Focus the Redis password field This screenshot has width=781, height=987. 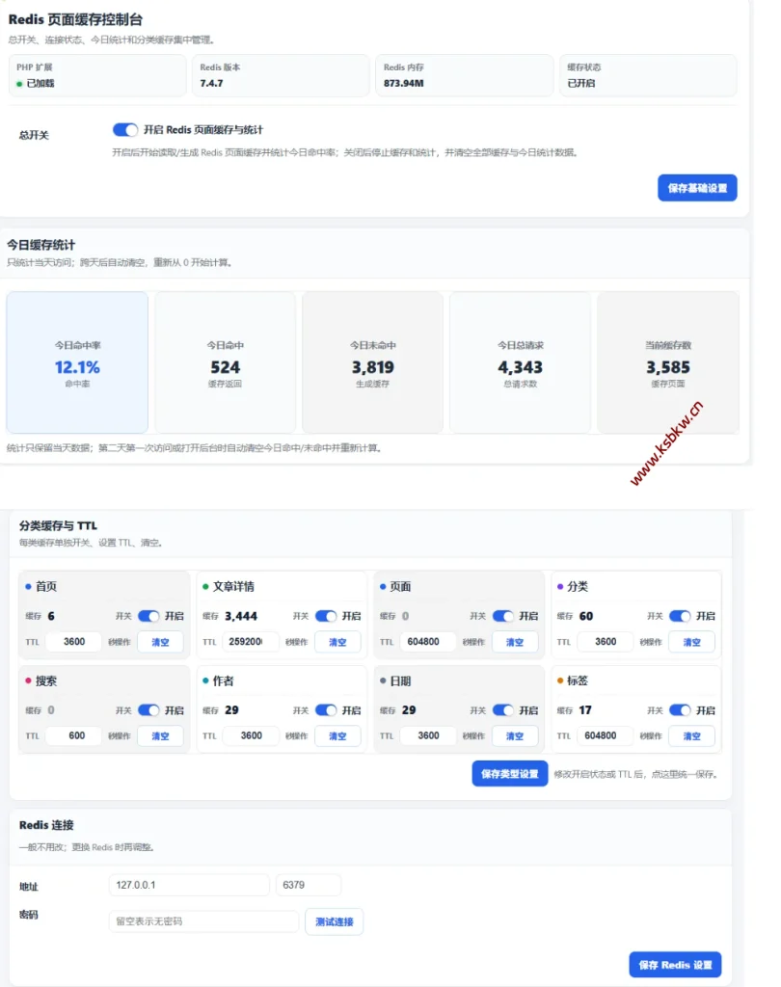[x=203, y=921]
